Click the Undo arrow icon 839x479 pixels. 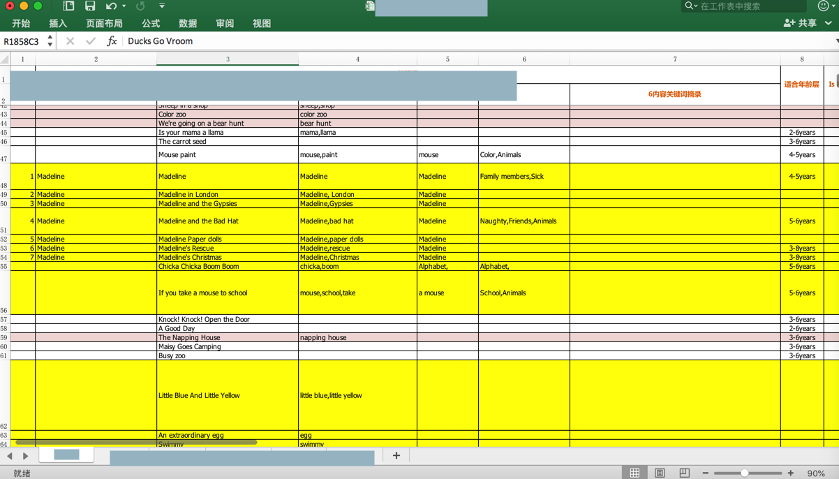click(110, 6)
